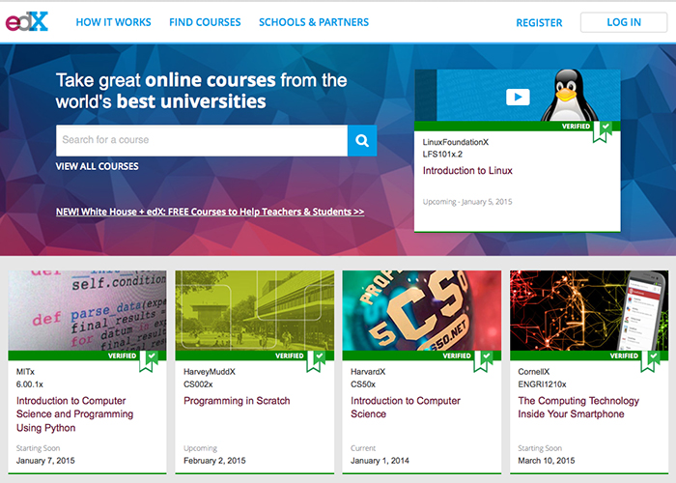Click verified ribbon badge on HarveyMuddX card
The height and width of the screenshot is (483, 676).
click(316, 361)
